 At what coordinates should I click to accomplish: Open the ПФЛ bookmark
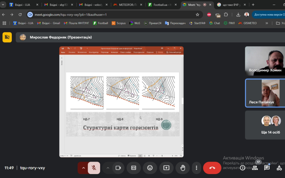(x=229, y=23)
